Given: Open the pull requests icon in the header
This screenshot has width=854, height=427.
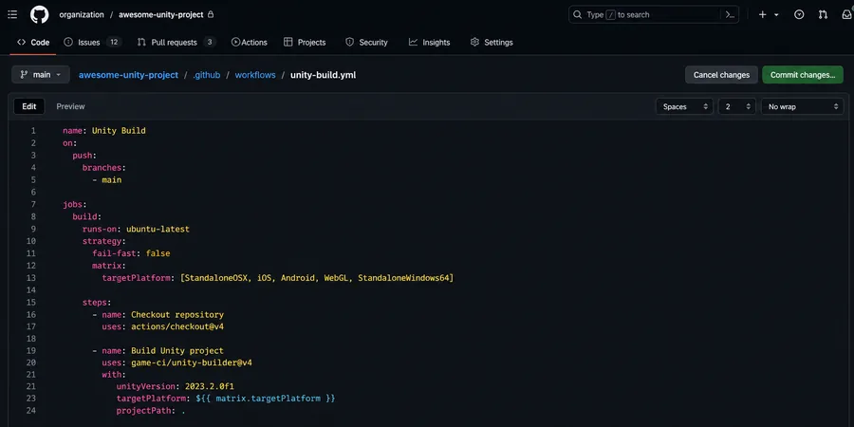Looking at the screenshot, I should (823, 14).
